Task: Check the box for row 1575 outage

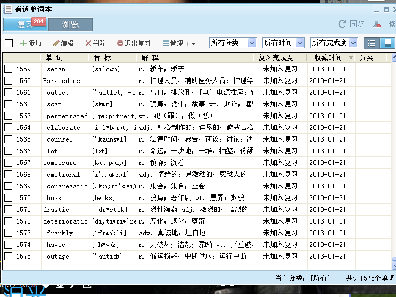Action: click(x=9, y=257)
